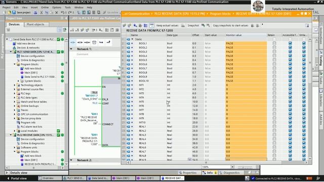Collapse Static section in data block
This screenshot has width=324, height=182.
pos(132,39)
